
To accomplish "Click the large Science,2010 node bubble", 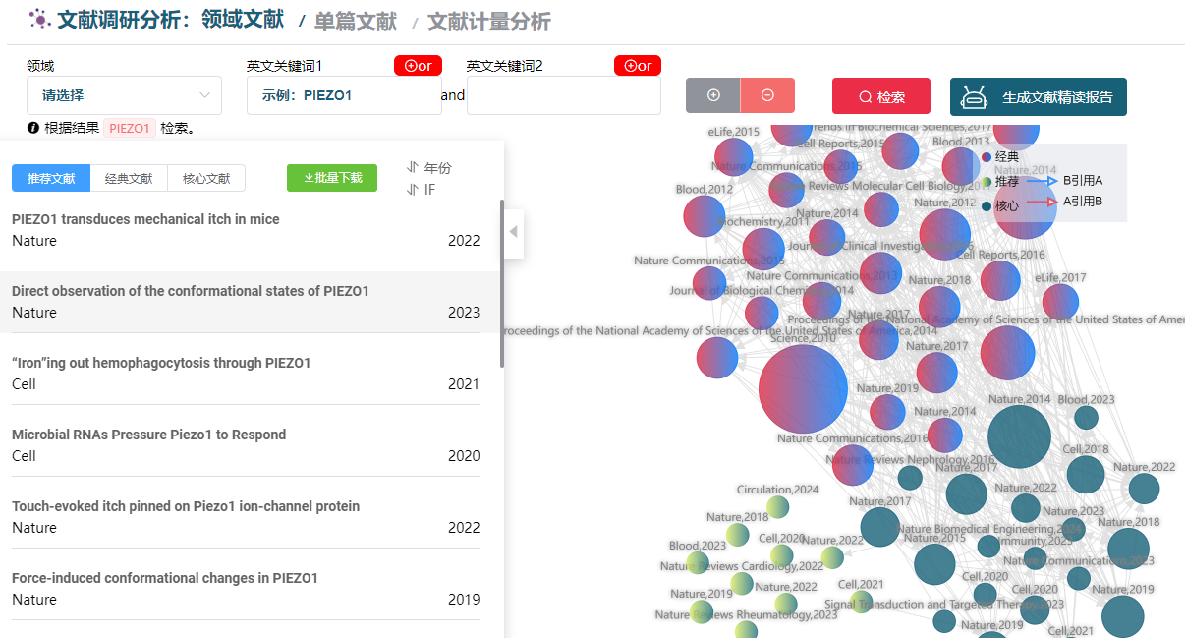I will (803, 387).
